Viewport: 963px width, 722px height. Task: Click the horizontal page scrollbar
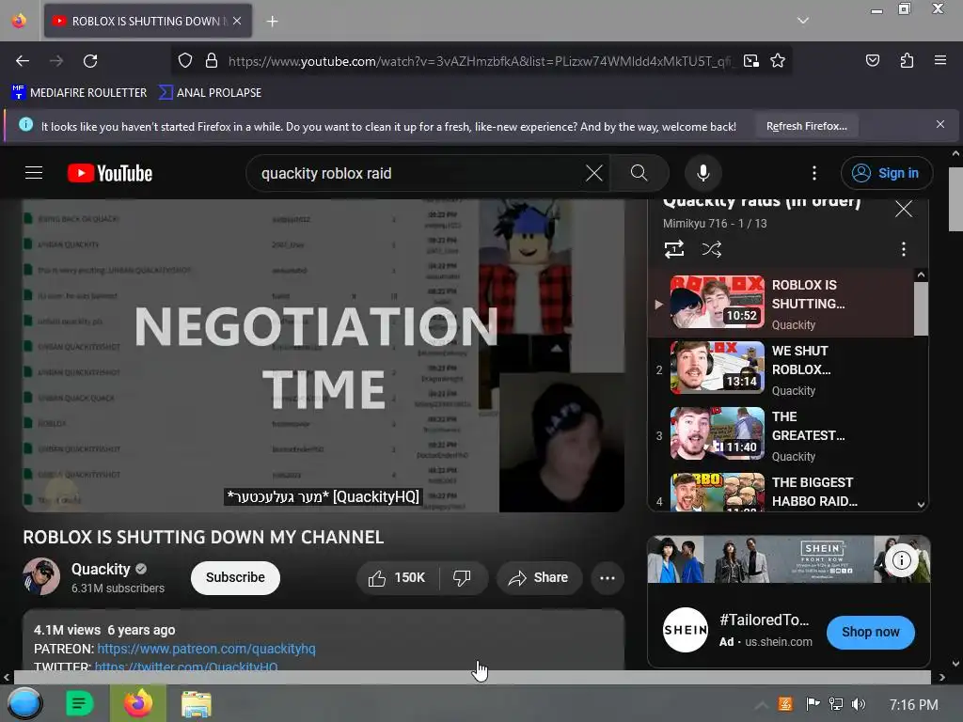[x=472, y=677]
